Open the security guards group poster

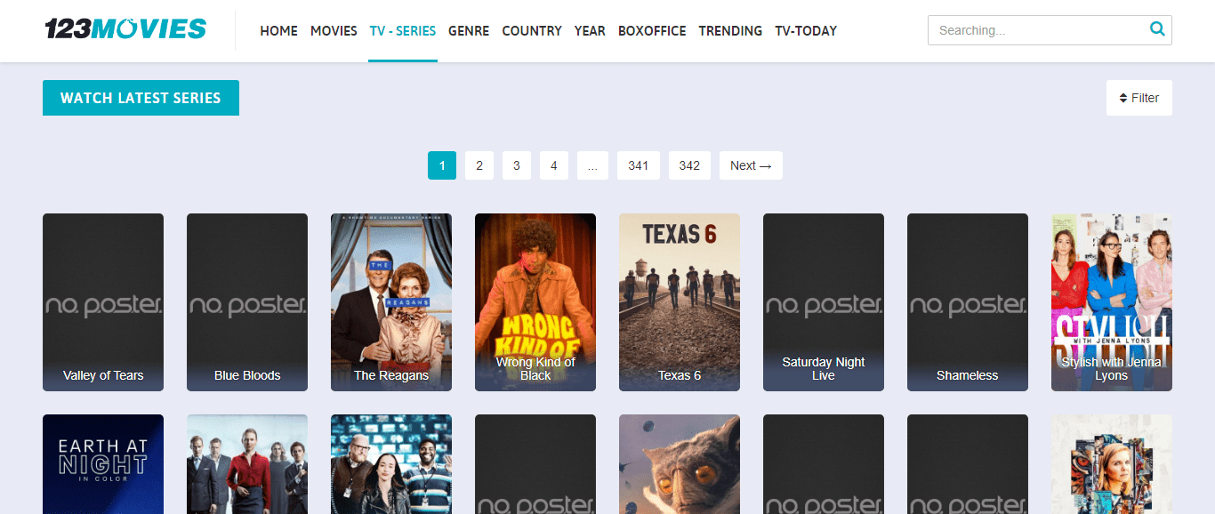pos(391,464)
